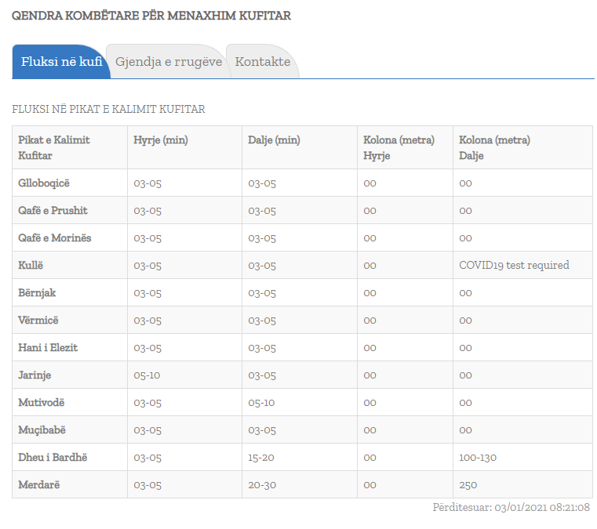The image size is (597, 529).
Task: Click Kullë entry column value 00
Action: pos(369,266)
